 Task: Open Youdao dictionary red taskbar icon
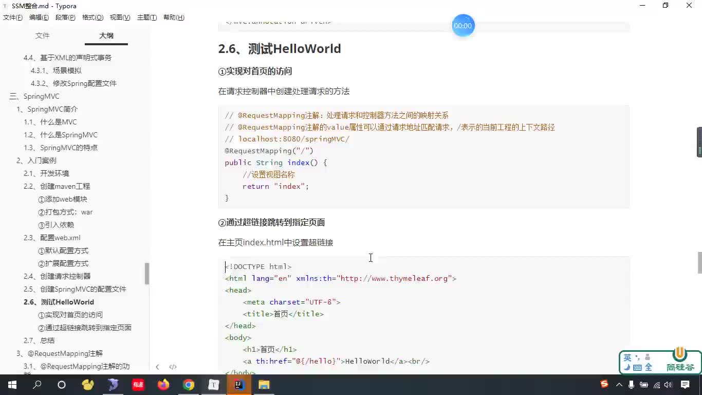pos(138,385)
